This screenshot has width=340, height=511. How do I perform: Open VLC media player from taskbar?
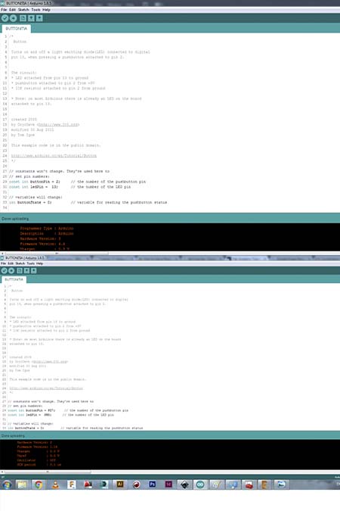coord(55,485)
